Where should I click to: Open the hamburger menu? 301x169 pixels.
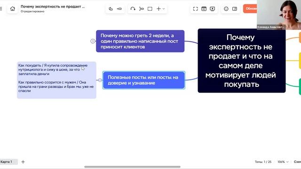pyautogui.click(x=1, y=8)
